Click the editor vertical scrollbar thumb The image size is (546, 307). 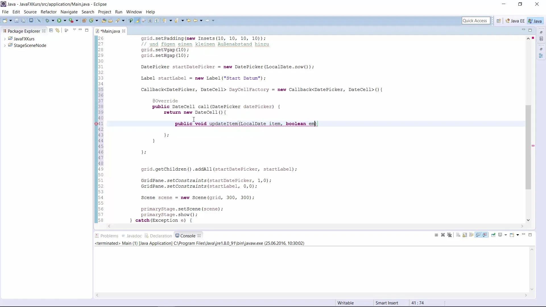(528, 147)
